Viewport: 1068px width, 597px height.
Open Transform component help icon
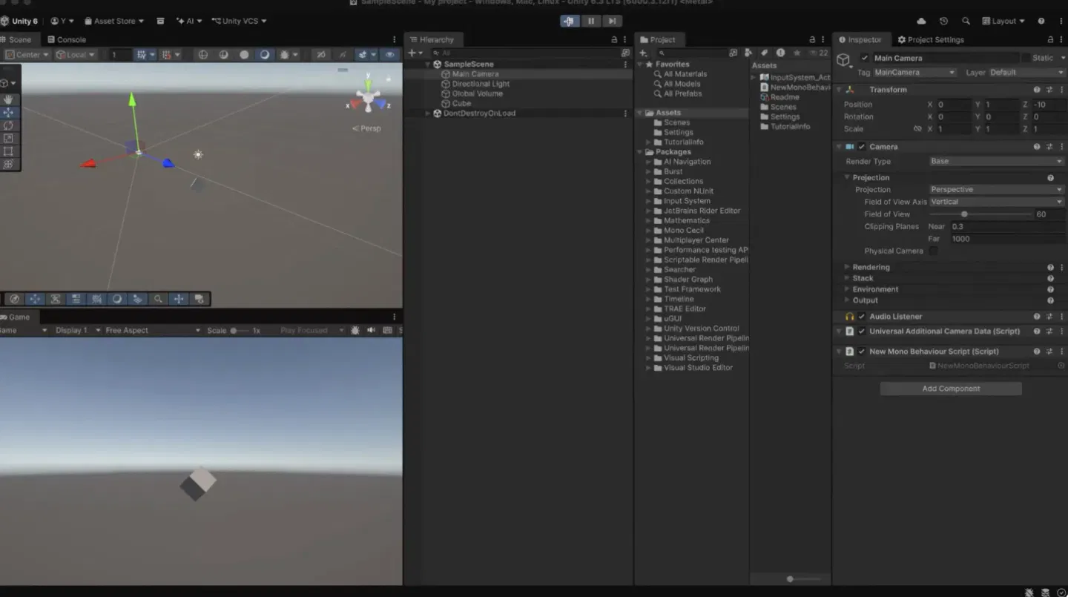click(1037, 90)
